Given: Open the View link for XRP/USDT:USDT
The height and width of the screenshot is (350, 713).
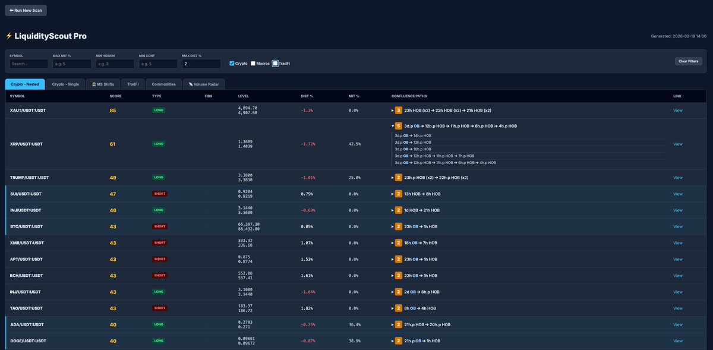Looking at the screenshot, I should [x=678, y=144].
